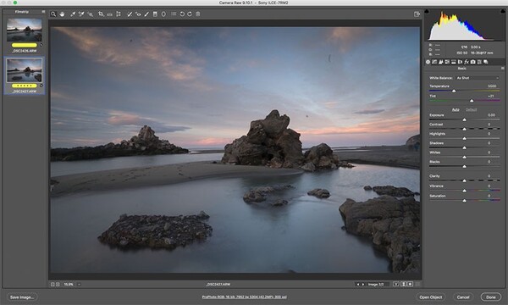Screen dimensions: 508x305
Task: Click the Shadows slider handle
Action: coord(464,147)
